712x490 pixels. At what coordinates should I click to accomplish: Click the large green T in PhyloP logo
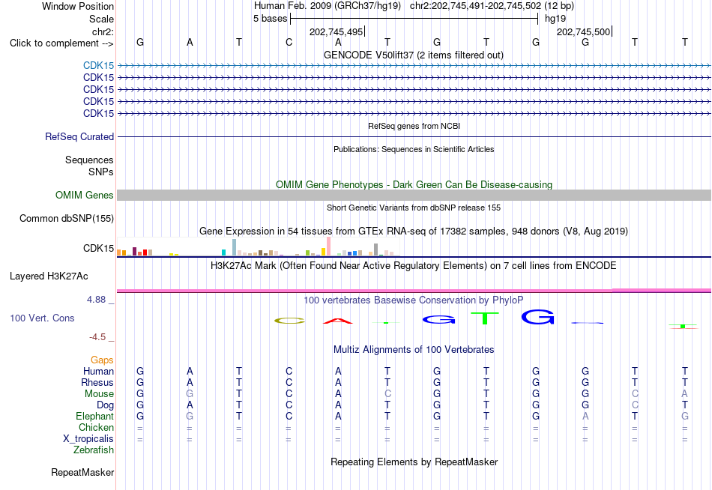coord(485,318)
